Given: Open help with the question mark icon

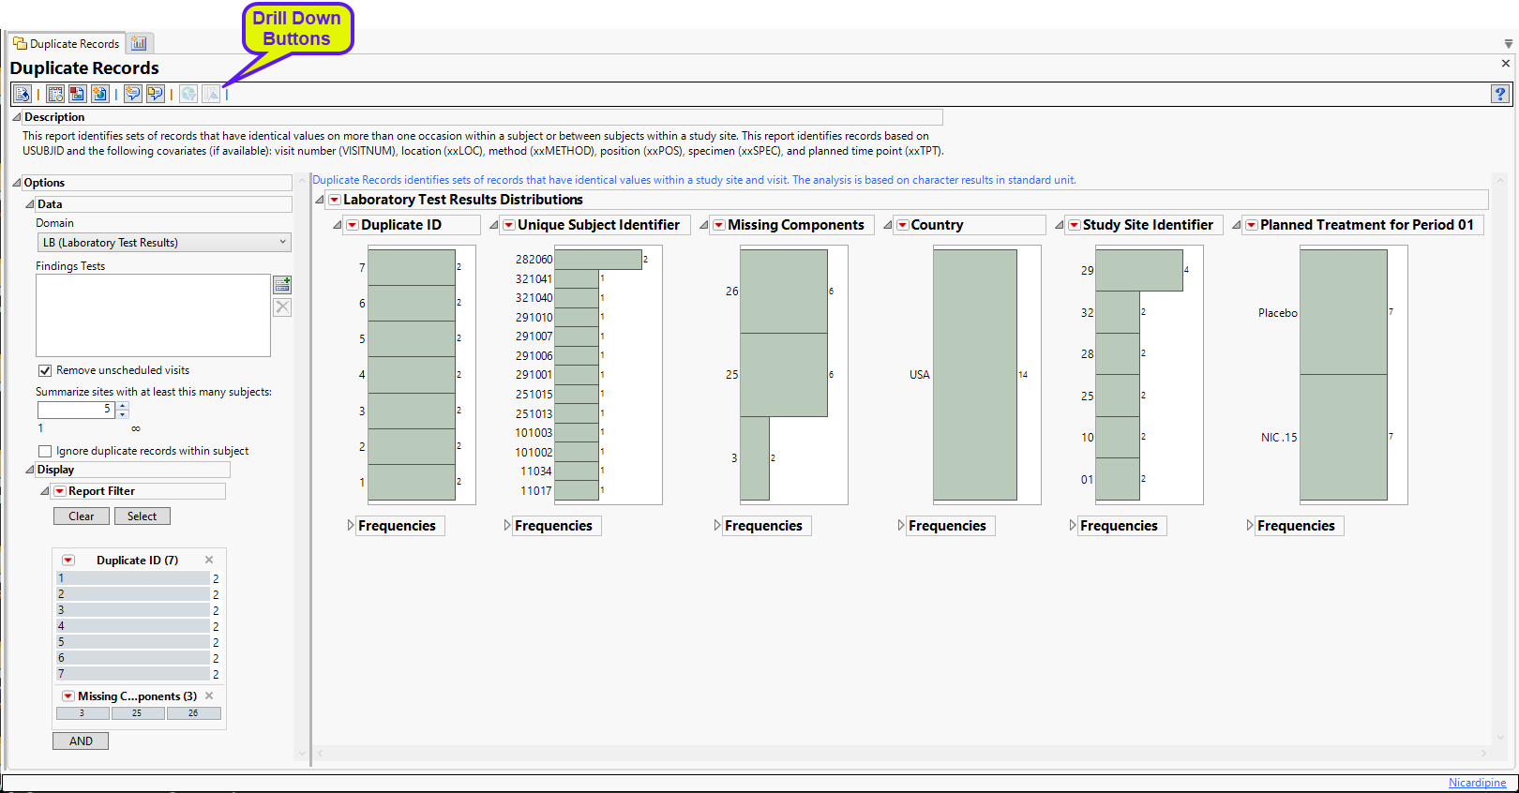Looking at the screenshot, I should pyautogui.click(x=1500, y=94).
